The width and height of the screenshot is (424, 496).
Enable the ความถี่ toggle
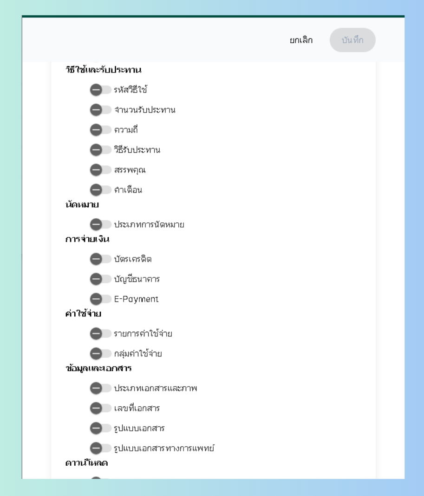click(x=101, y=130)
